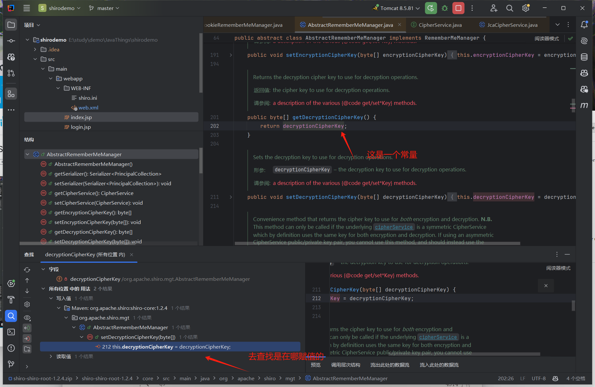Select the preview tab
Screen dimensions: 595x387
click(315, 365)
